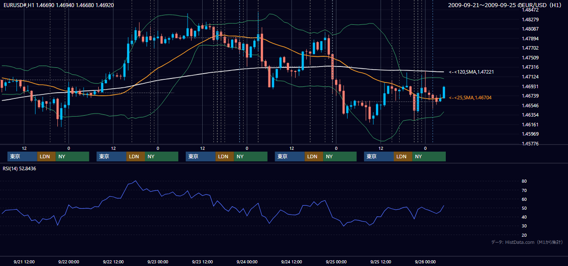Click the RSI scale value 20
568x266 pixels.
point(524,235)
